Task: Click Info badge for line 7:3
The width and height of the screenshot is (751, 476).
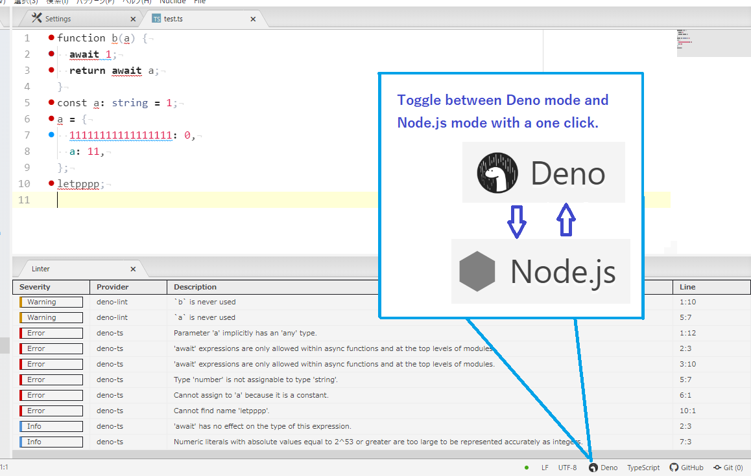Action: (x=51, y=442)
